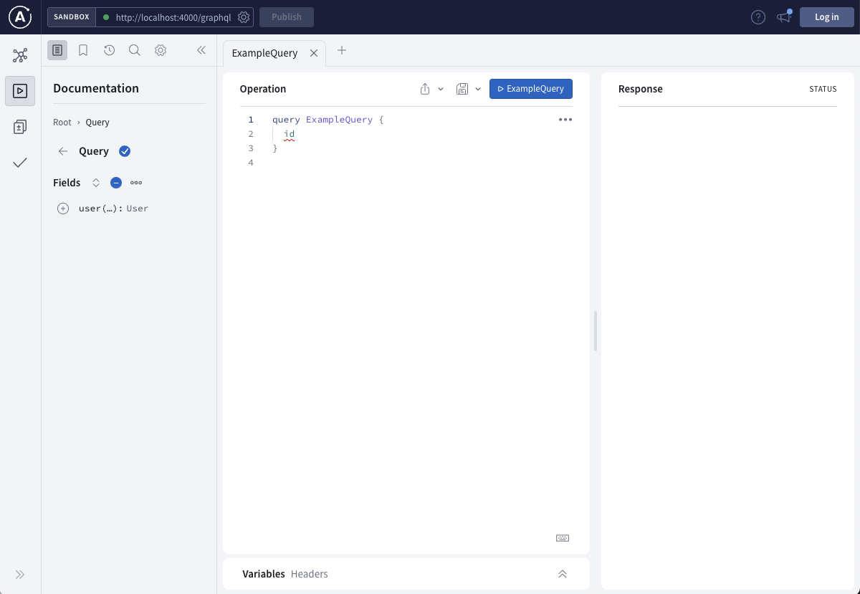Open the Checks checkmark icon in sidebar
The image size is (860, 594).
20,163
